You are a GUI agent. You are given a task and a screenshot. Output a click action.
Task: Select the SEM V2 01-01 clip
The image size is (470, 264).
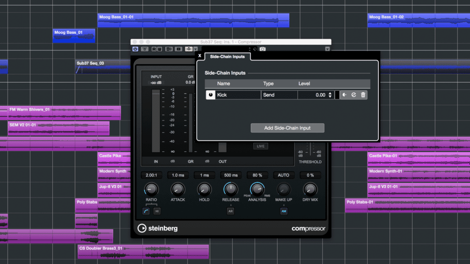tap(58, 128)
